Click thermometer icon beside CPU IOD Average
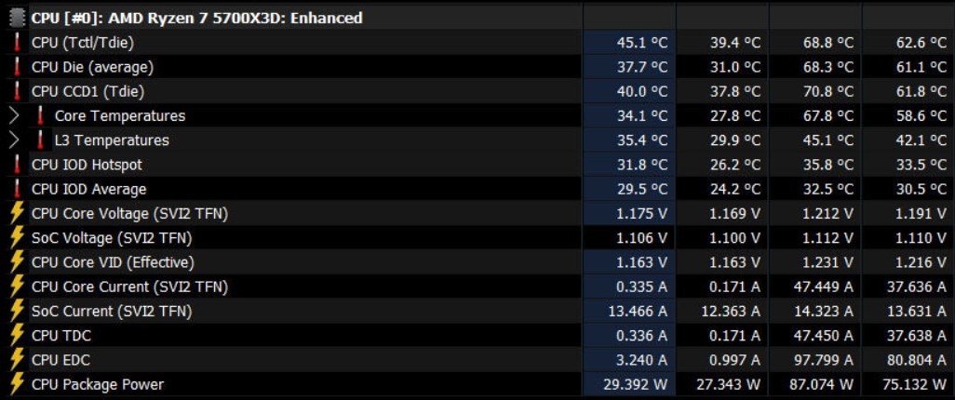 point(18,189)
